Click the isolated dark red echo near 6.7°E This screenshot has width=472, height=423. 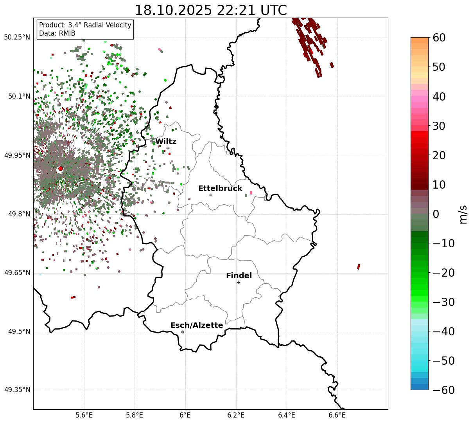point(359,267)
